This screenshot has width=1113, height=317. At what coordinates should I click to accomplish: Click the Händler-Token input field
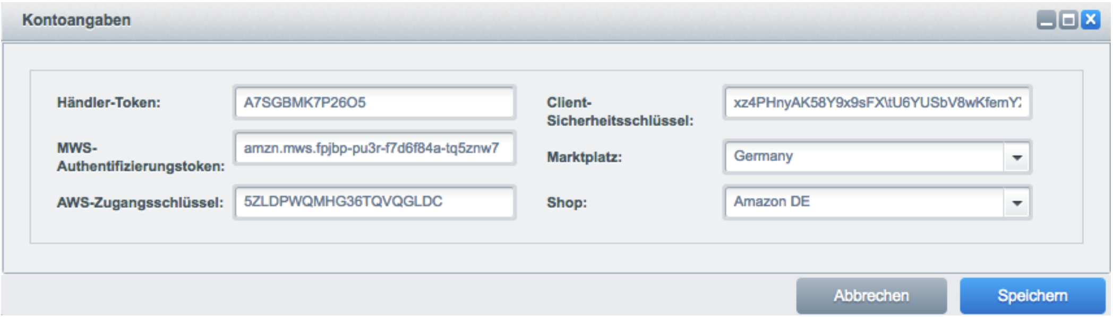(374, 102)
